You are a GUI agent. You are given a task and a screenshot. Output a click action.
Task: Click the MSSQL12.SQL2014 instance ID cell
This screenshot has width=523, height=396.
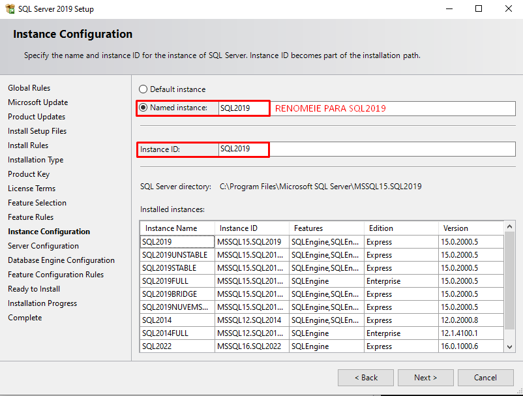pyautogui.click(x=252, y=320)
